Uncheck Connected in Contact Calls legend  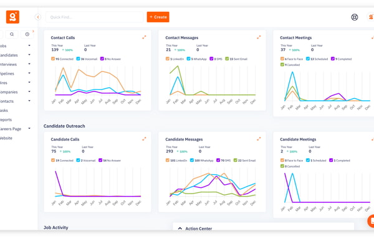coord(53,59)
